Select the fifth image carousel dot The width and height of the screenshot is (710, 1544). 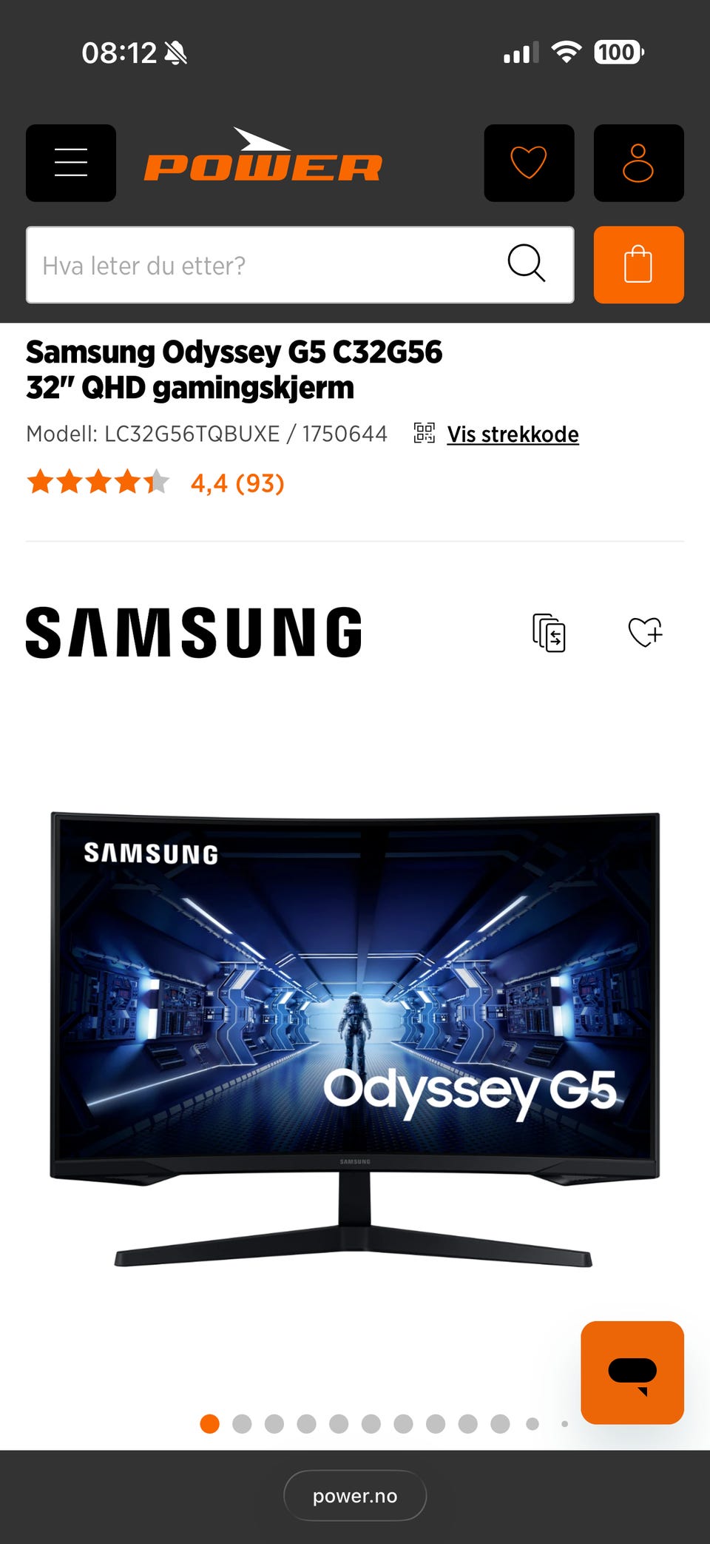[339, 1423]
